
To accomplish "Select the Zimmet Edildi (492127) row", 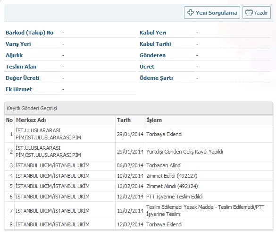I will (139, 176).
